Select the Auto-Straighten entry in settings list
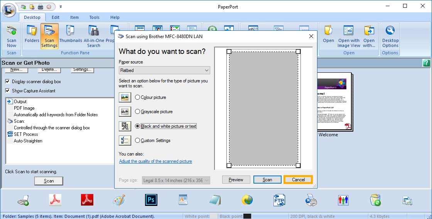This screenshot has width=432, height=219. (28, 141)
